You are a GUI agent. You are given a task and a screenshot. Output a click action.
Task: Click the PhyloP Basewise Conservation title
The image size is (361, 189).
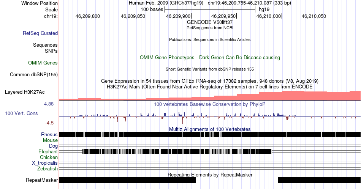(x=210, y=104)
